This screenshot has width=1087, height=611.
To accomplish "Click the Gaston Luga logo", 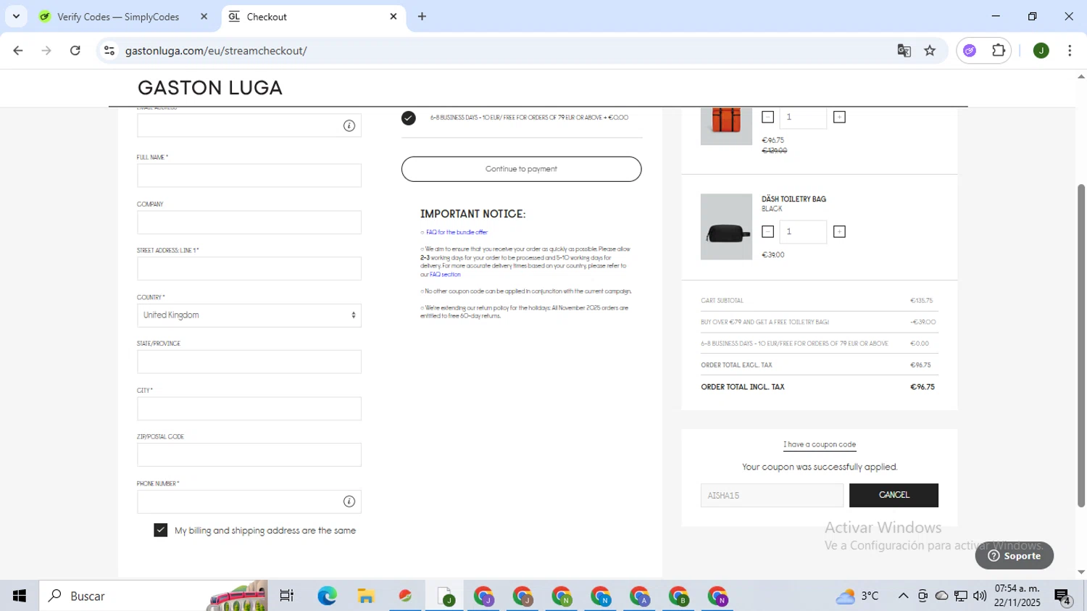I will (210, 88).
